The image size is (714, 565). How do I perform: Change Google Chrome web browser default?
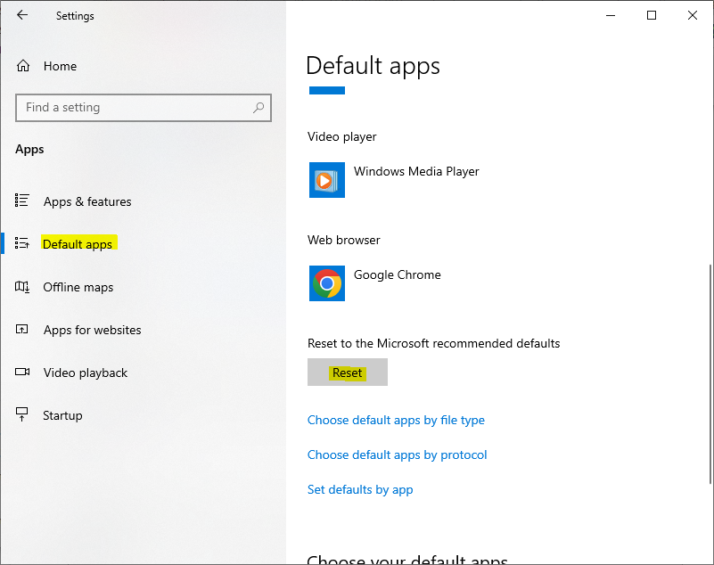(x=398, y=275)
